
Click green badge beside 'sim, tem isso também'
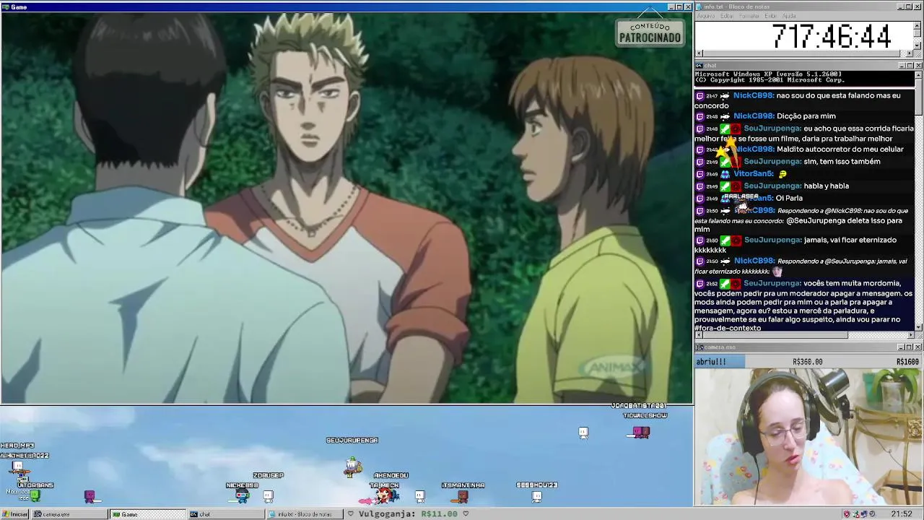click(x=725, y=162)
